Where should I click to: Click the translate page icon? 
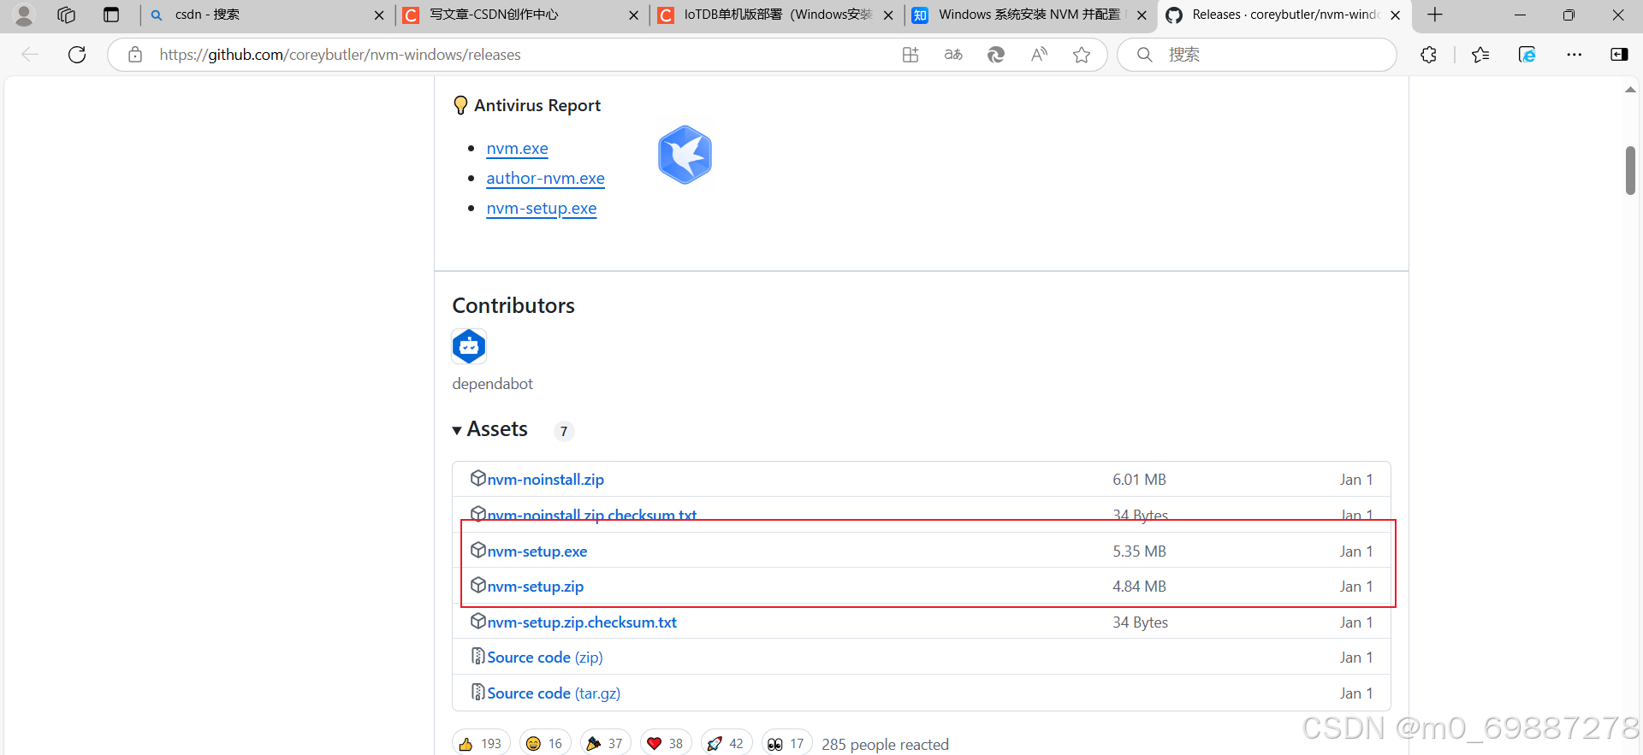tap(953, 55)
